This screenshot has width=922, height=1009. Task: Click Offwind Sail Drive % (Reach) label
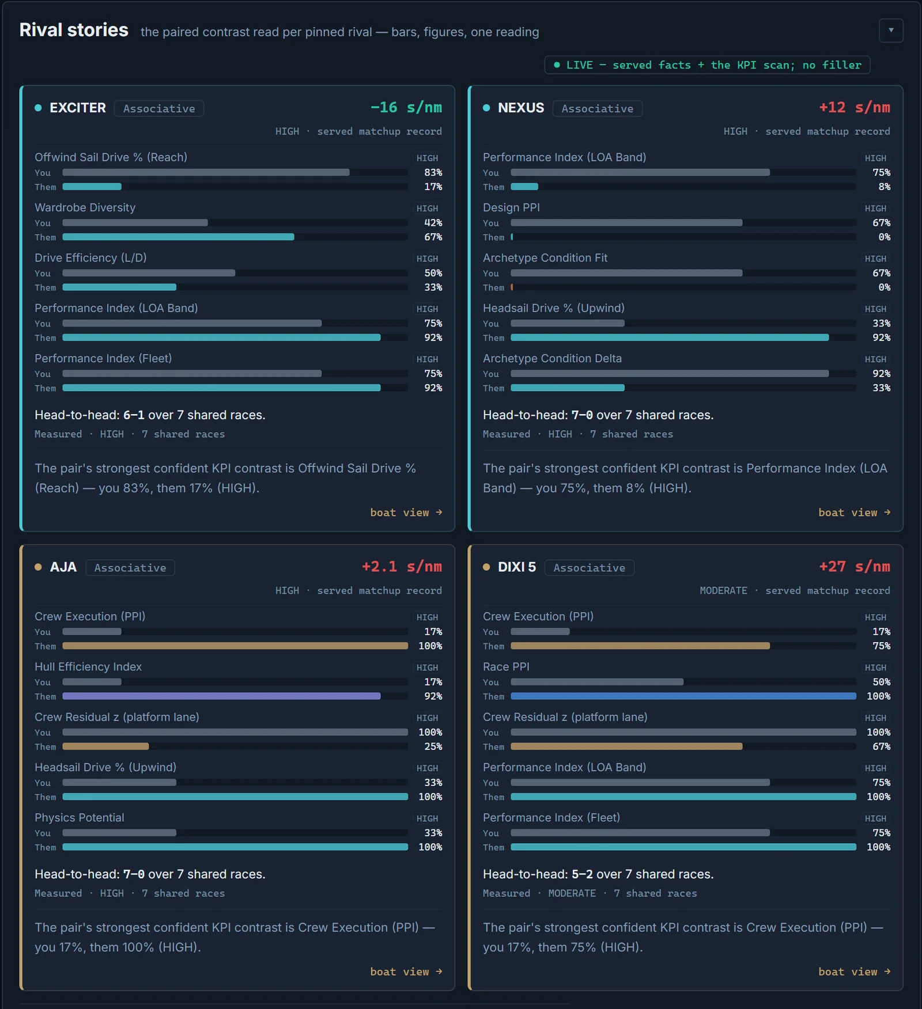[x=111, y=157]
